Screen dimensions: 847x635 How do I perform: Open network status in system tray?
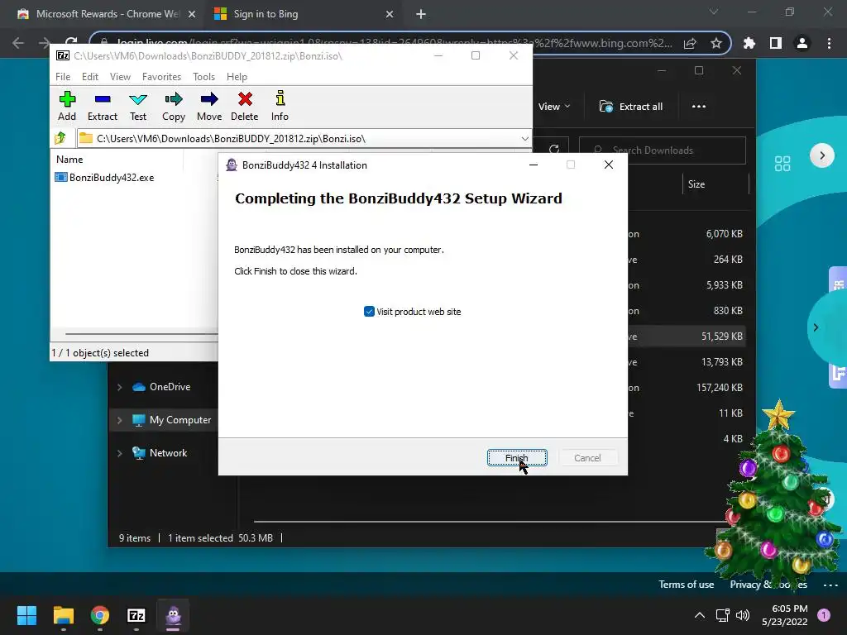click(722, 615)
